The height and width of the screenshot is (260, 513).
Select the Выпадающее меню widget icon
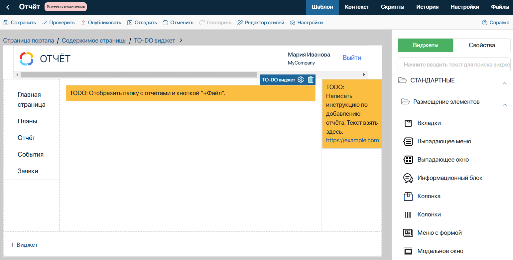pyautogui.click(x=408, y=141)
